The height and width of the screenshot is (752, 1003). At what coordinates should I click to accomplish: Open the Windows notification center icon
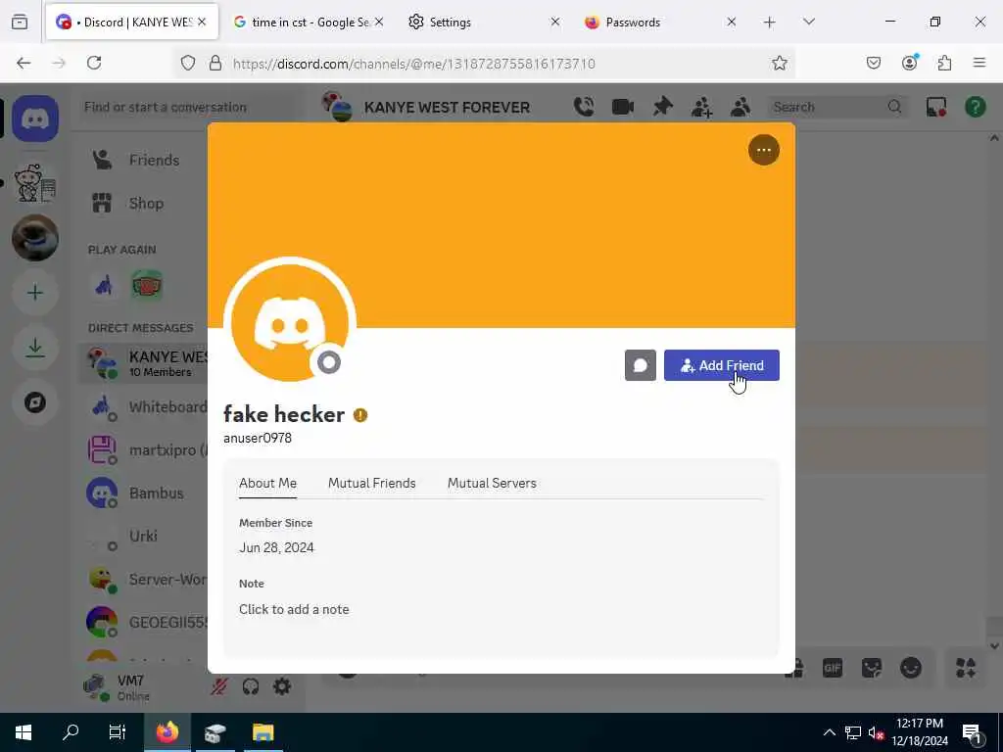[972, 732]
